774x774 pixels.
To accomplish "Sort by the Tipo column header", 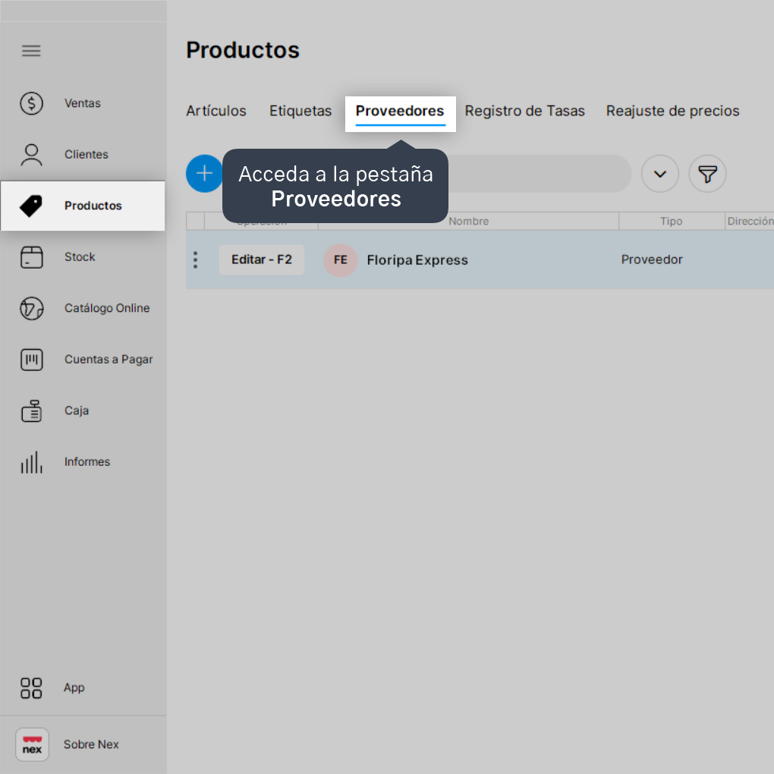I will click(x=672, y=221).
